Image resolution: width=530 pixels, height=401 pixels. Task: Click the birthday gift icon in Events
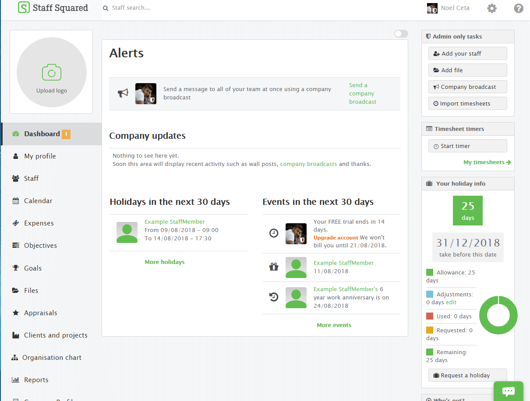274,266
